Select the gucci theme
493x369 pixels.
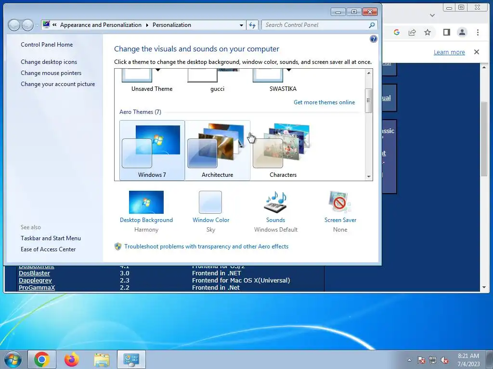(x=217, y=81)
